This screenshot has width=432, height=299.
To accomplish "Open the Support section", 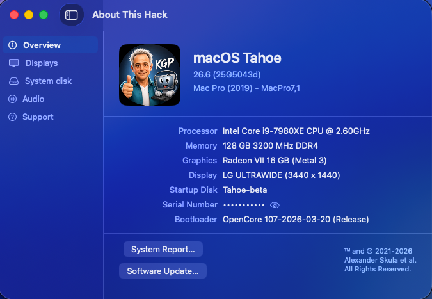I will pyautogui.click(x=38, y=117).
